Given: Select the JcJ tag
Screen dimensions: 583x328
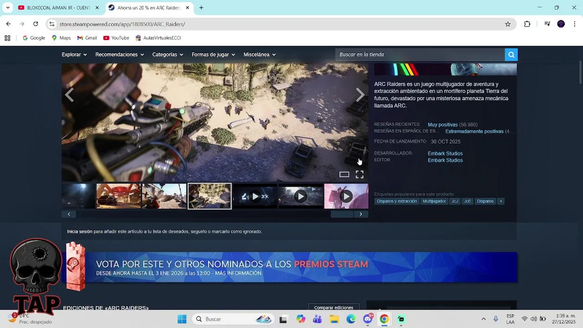Looking at the screenshot, I should coord(455,201).
